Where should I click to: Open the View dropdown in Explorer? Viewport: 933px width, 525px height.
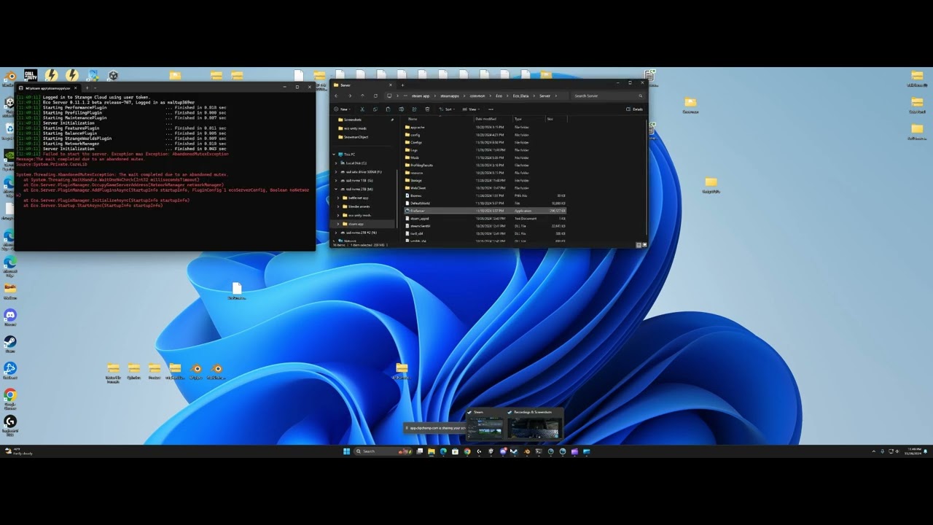(x=472, y=109)
